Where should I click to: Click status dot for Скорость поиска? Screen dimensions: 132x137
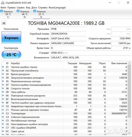point(3,88)
